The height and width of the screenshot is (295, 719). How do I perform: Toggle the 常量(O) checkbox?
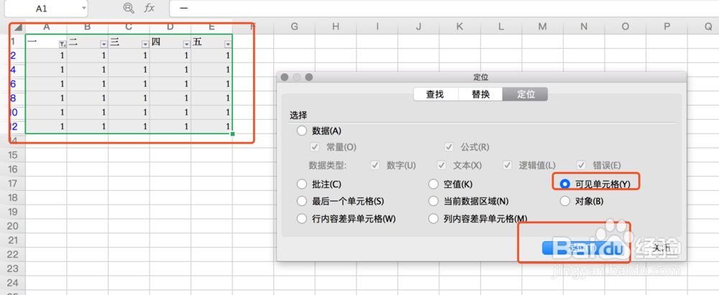coord(315,148)
